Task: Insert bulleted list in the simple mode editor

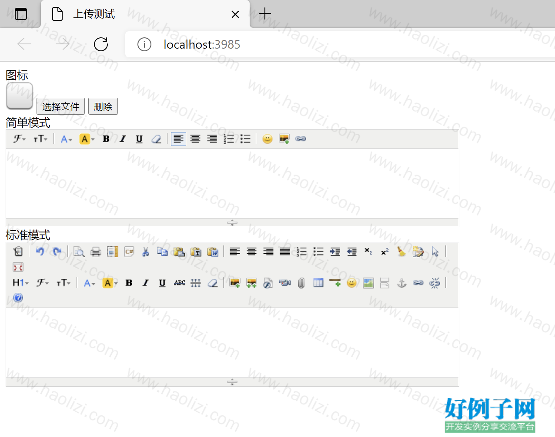Action: click(245, 139)
